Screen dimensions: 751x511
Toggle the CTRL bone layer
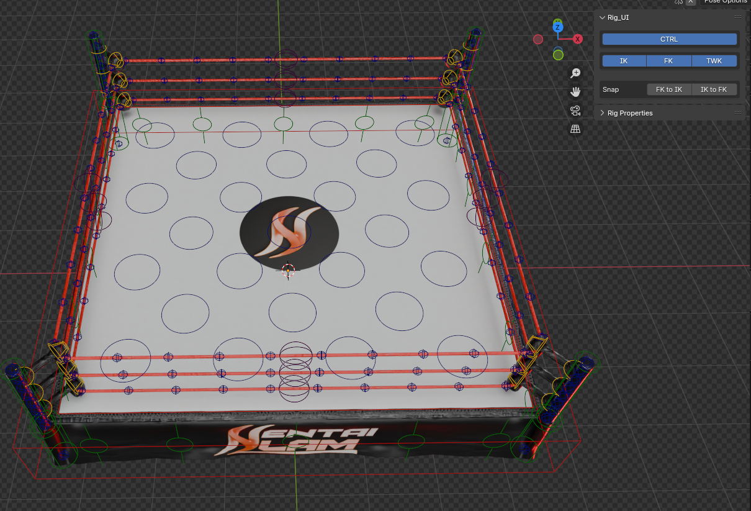coord(669,39)
